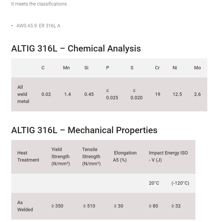The width and height of the screenshot is (222, 222).
Task: Click the Heat Treatment column header
Action: click(x=28, y=156)
